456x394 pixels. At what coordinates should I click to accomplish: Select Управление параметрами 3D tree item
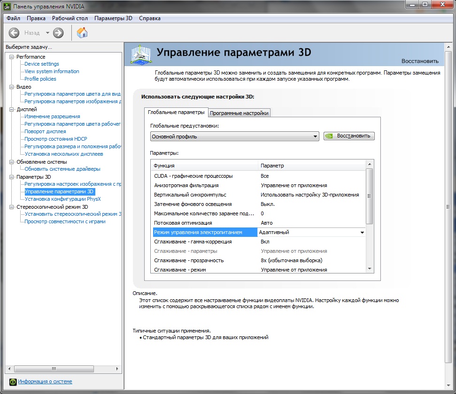[x=59, y=191]
